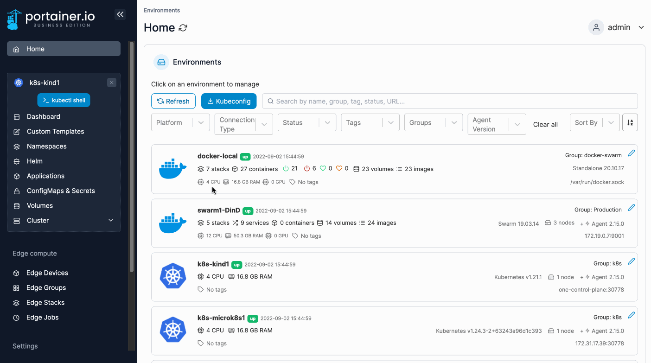Click the refresh icon beside Home title
The height and width of the screenshot is (363, 651).
(183, 28)
